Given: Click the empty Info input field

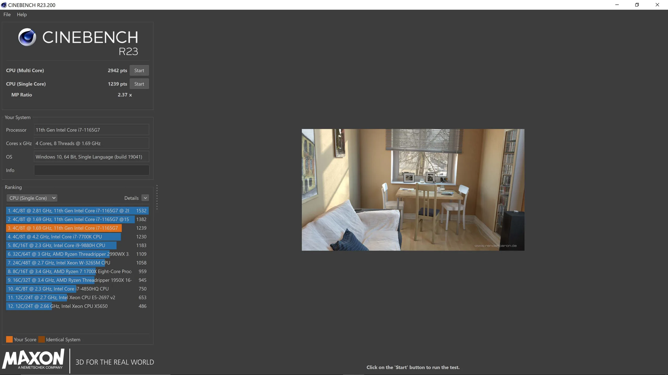Looking at the screenshot, I should click(91, 170).
